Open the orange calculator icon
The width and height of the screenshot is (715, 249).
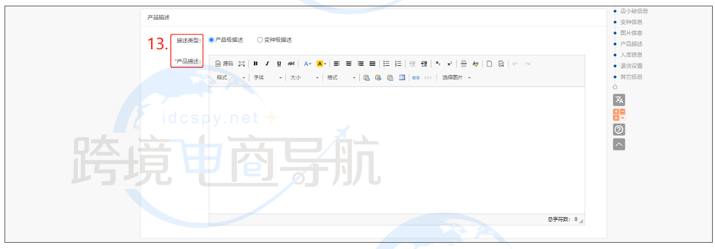619,114
